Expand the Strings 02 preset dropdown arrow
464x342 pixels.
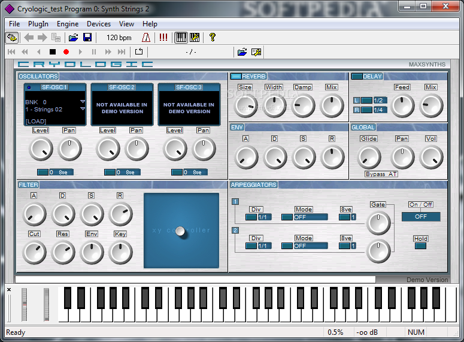tap(83, 109)
